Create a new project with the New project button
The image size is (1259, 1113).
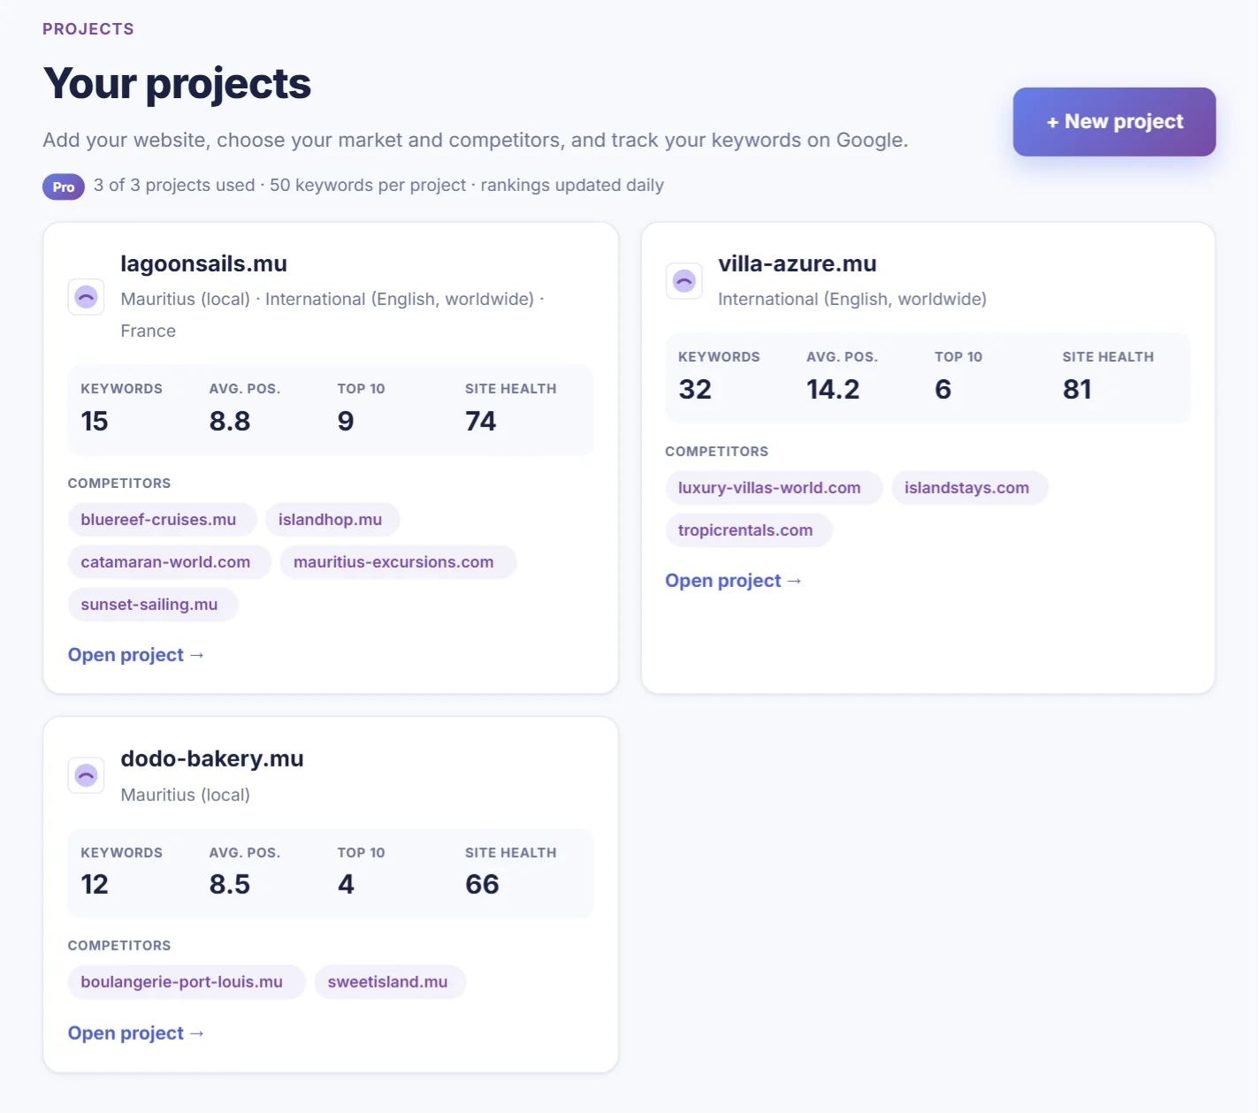[x=1114, y=122]
